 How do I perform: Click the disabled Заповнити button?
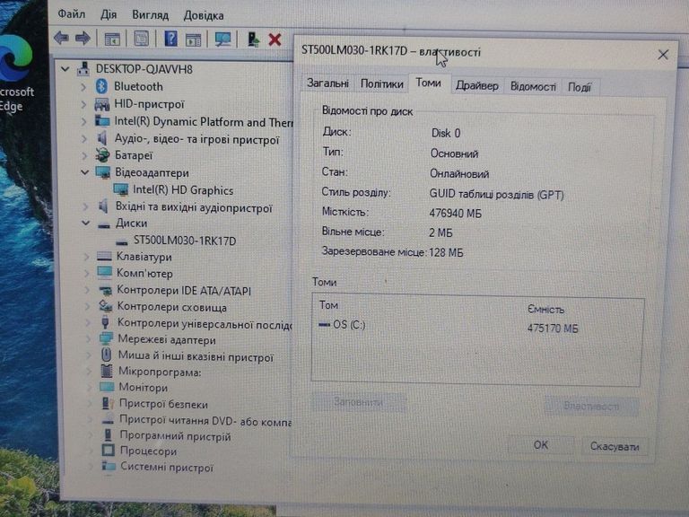(x=358, y=402)
